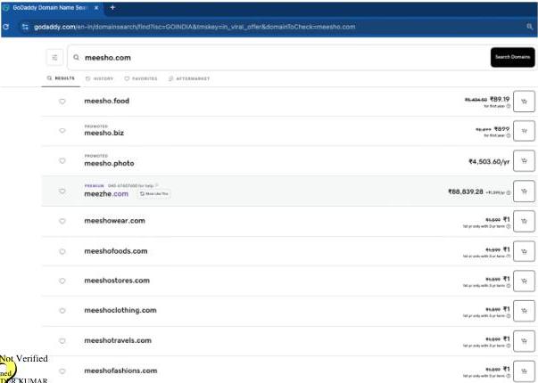The width and height of the screenshot is (538, 383).
Task: Switch to the Aftermarket tab
Action: (x=189, y=78)
